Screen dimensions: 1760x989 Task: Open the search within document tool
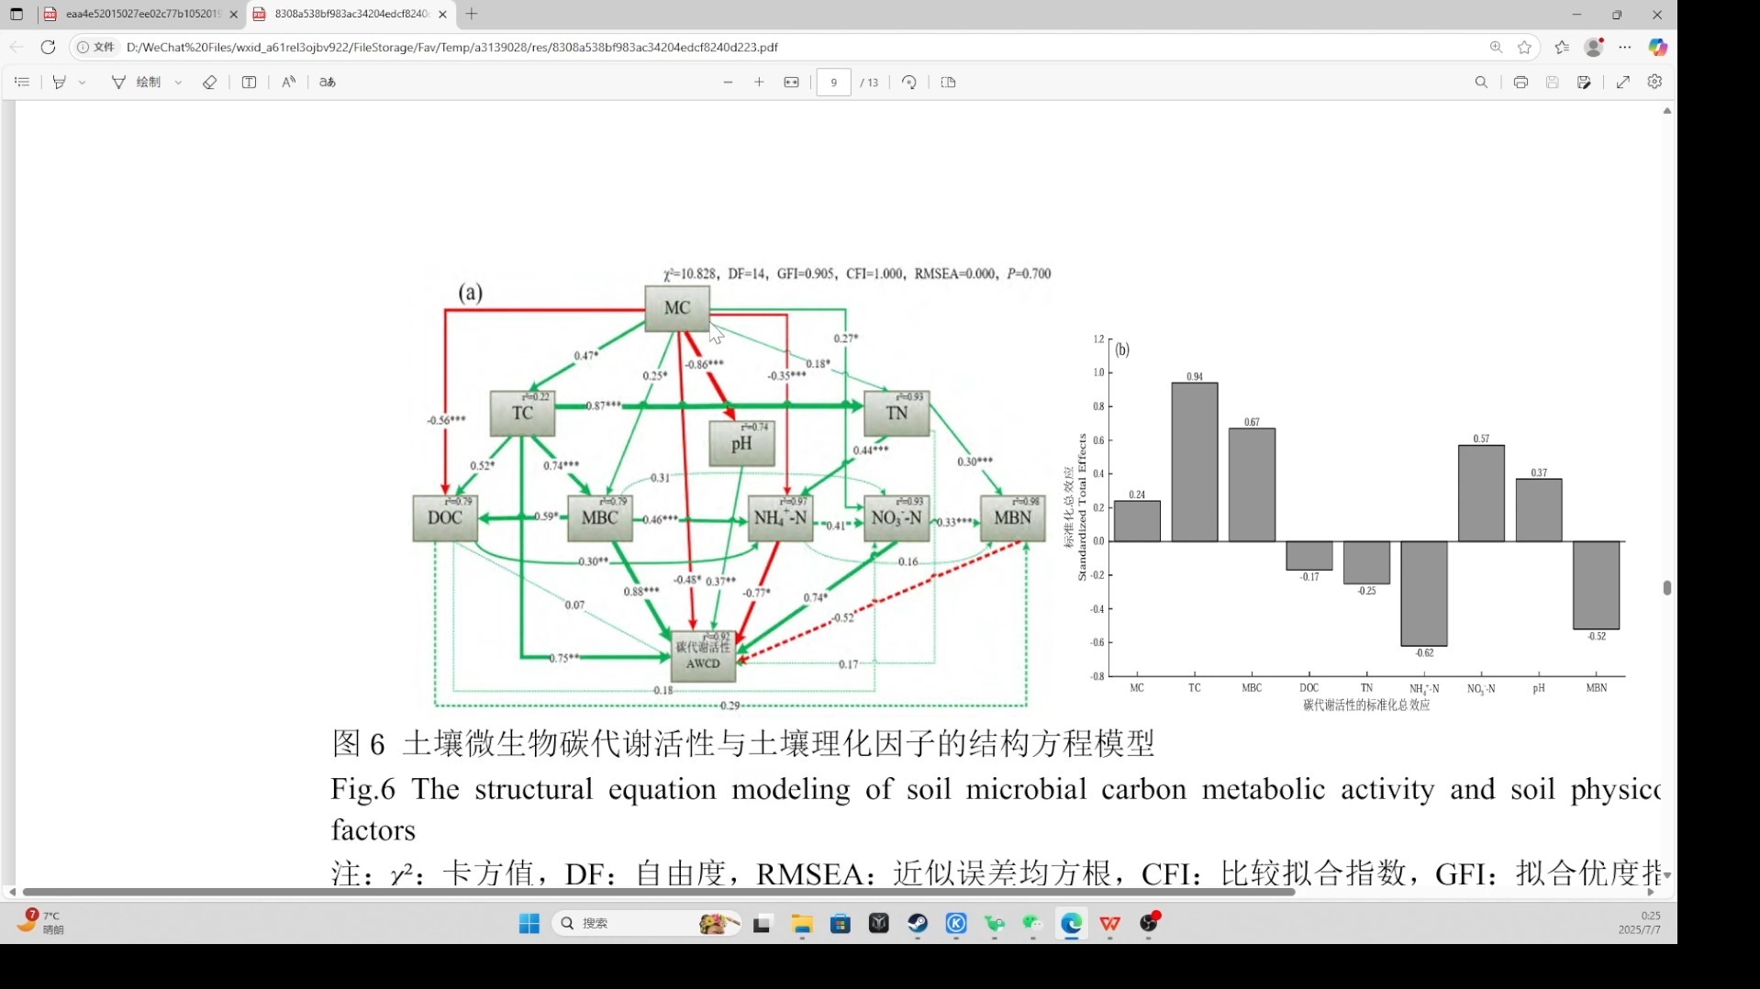pos(1481,82)
